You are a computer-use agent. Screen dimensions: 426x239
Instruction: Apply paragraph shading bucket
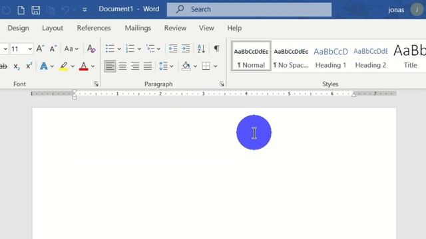point(186,66)
